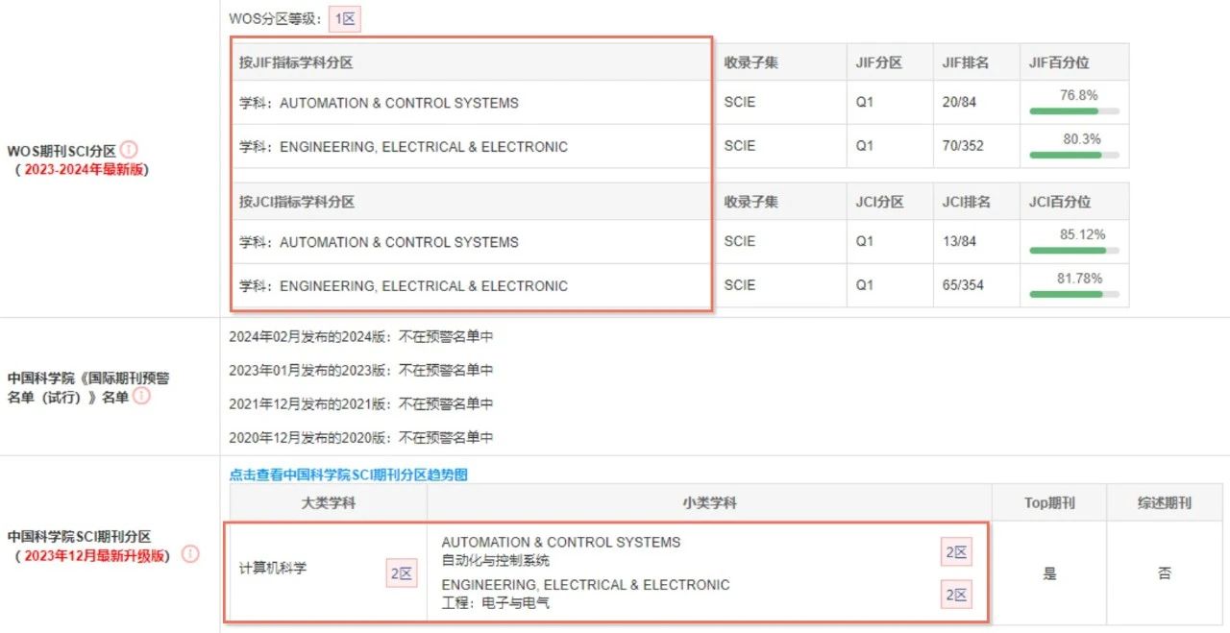Screen dimensions: 1230x633
Task: Click info icon beside WOS期刊SCI分区
Action: point(129,150)
